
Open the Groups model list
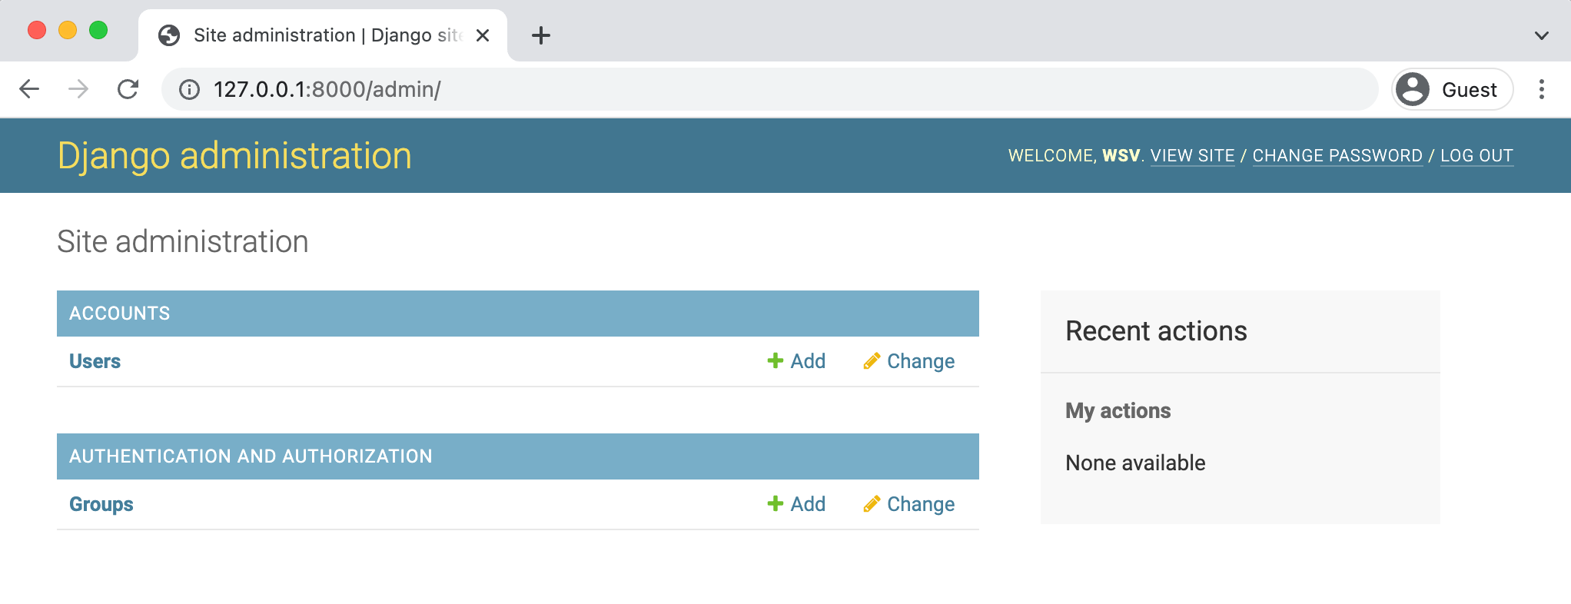pos(101,504)
